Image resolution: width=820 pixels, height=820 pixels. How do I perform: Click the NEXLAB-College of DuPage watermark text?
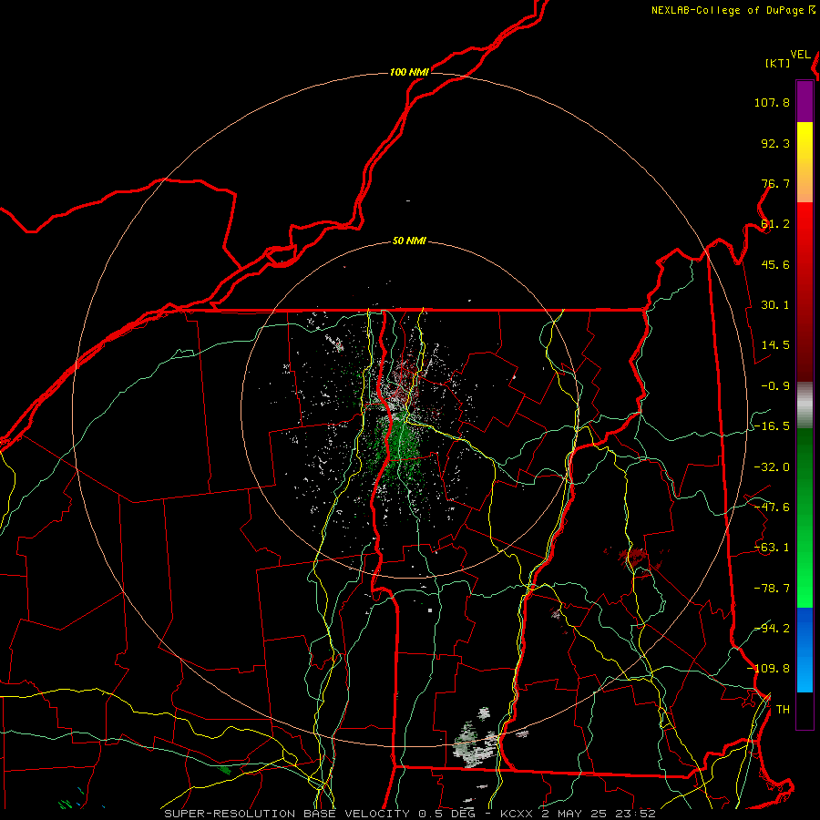[733, 10]
